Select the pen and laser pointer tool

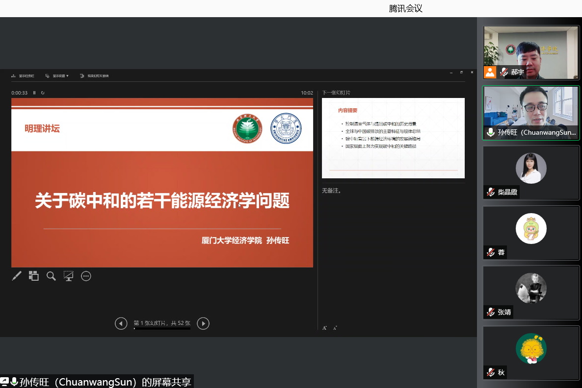pos(17,276)
